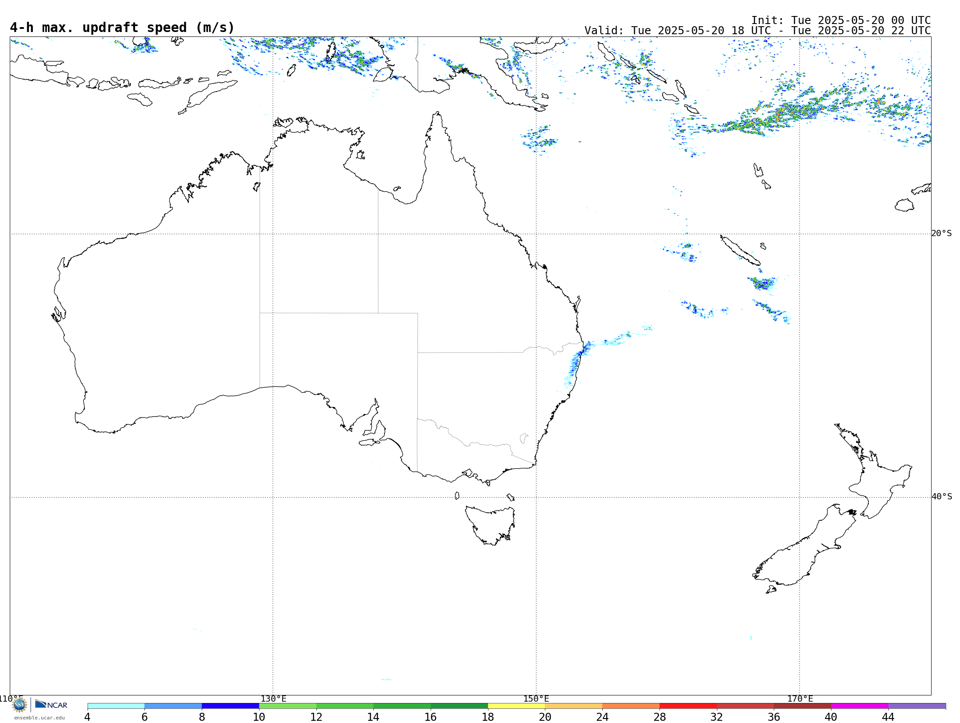Click the 'Init: Tue 2025-05-20 00 UTC' text
The height and width of the screenshot is (723, 960).
pyautogui.click(x=841, y=20)
